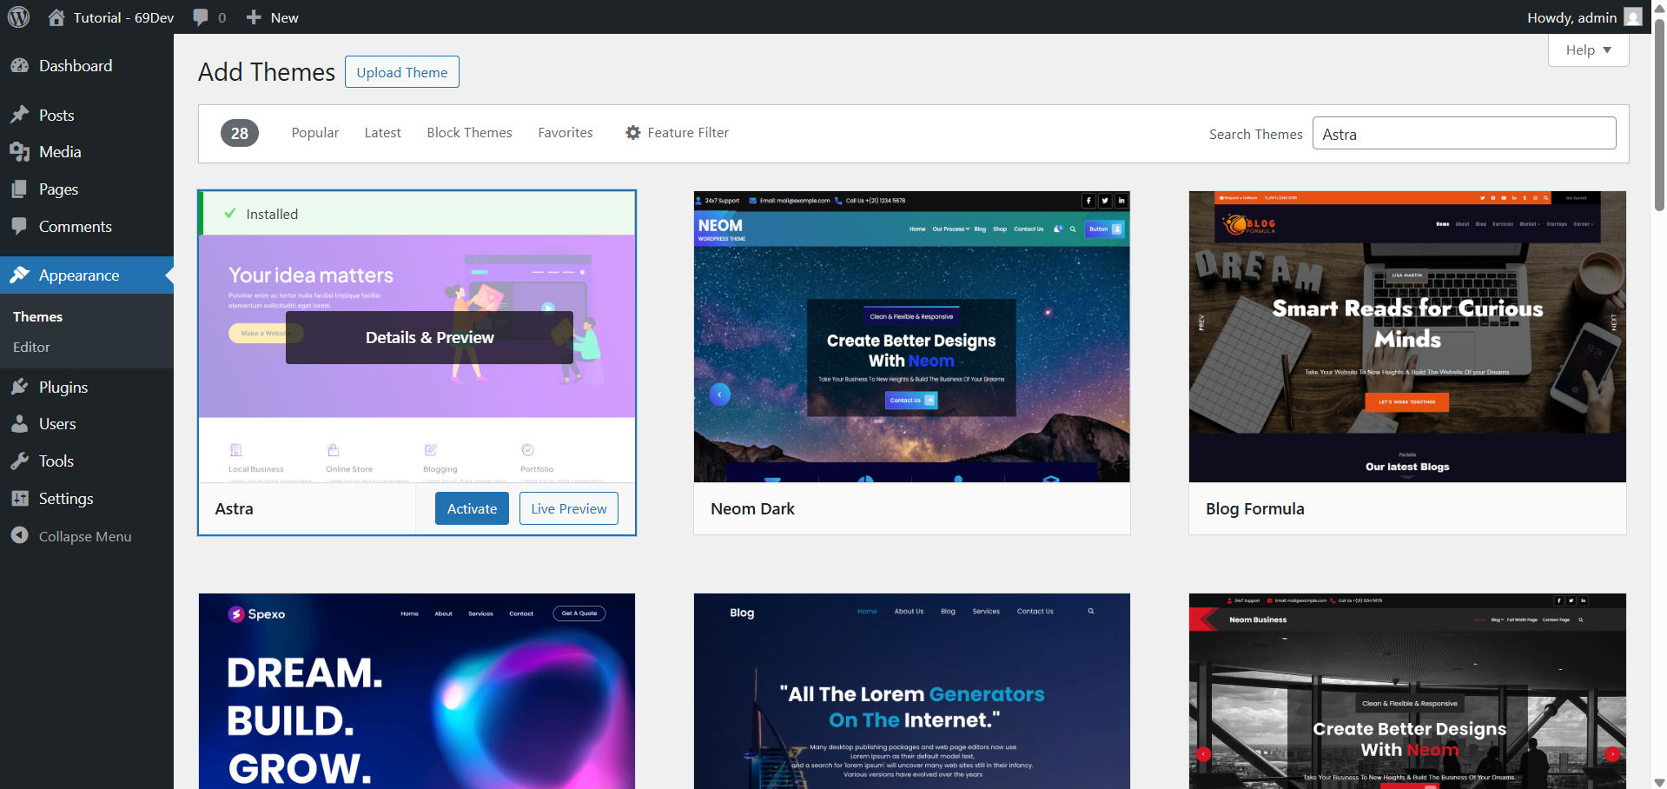The height and width of the screenshot is (789, 1667).
Task: Click the admin user avatar
Action: click(1633, 17)
